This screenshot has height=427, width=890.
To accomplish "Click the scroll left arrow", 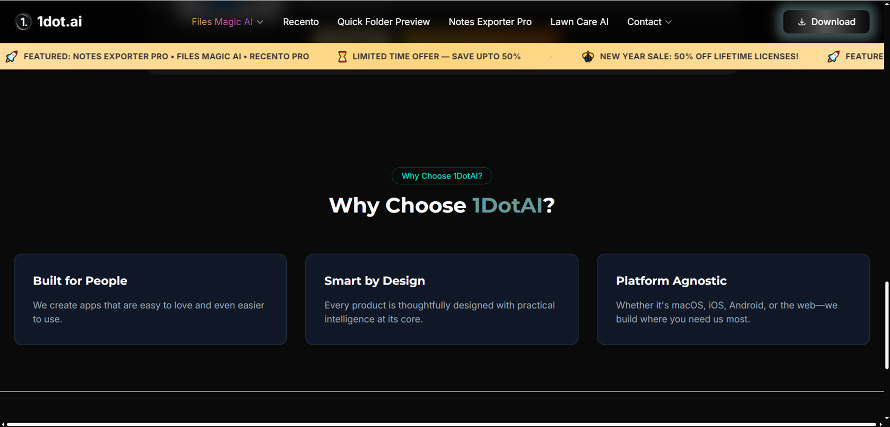I will [x=3, y=424].
